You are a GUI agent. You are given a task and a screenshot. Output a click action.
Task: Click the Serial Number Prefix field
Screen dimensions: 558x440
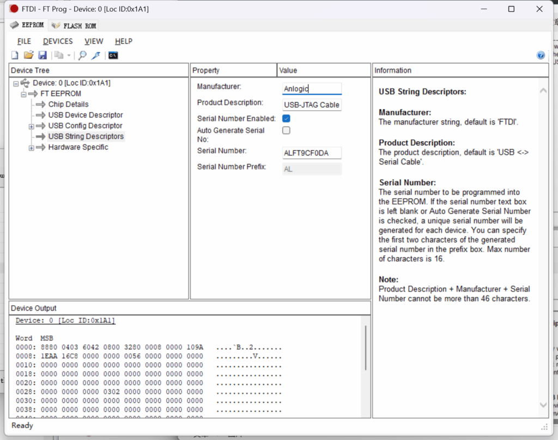click(x=312, y=169)
